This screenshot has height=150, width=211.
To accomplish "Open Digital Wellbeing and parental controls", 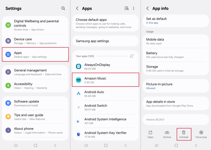I will (x=35, y=25).
